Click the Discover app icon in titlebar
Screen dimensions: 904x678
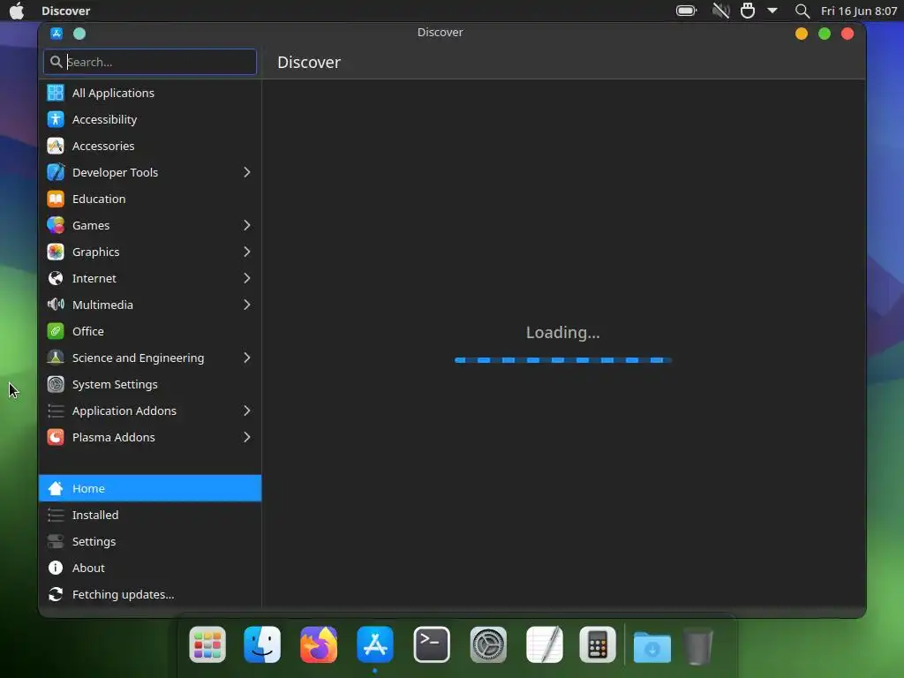(x=56, y=34)
